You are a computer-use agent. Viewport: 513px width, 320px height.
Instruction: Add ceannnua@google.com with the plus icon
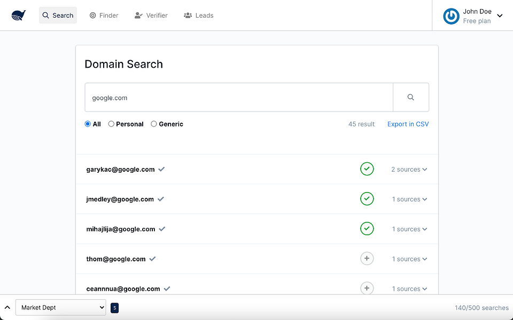tap(367, 289)
